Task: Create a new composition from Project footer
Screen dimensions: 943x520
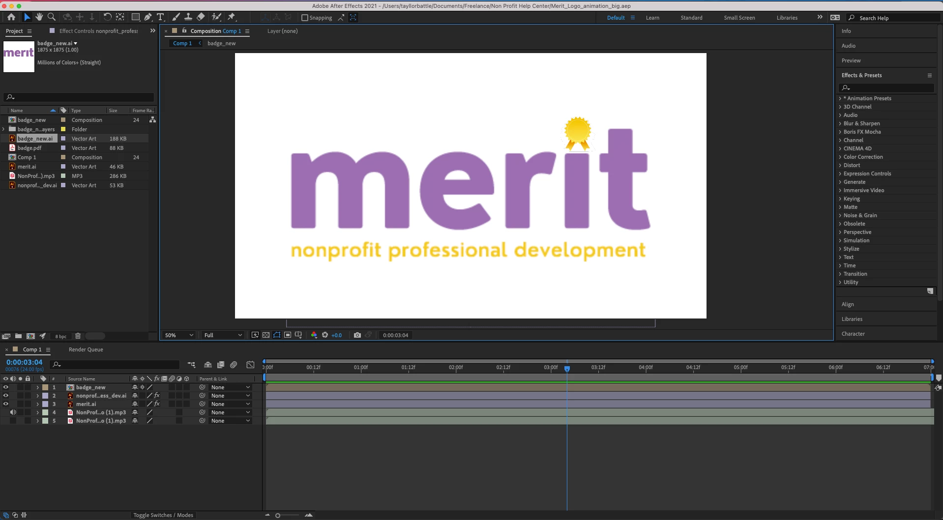Action: pyautogui.click(x=30, y=336)
